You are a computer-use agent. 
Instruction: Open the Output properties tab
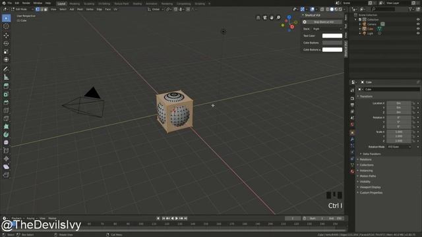352,105
